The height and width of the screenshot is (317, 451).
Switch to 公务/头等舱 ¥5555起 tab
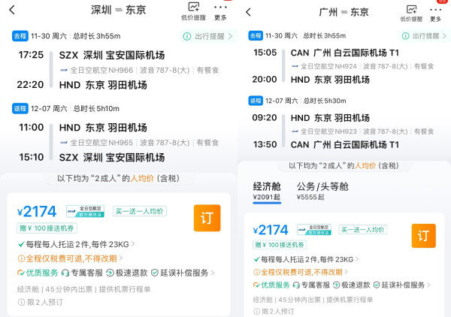tap(322, 191)
